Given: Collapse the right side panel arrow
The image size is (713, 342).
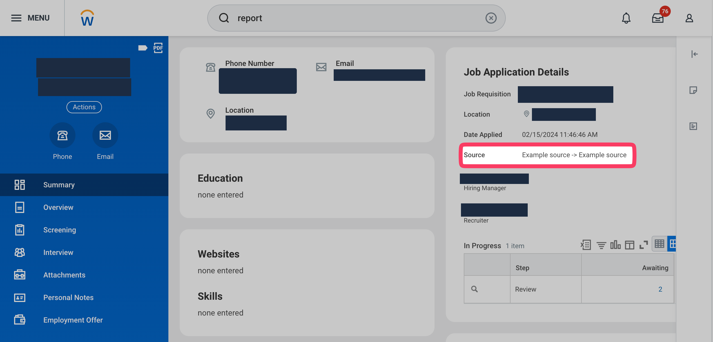Looking at the screenshot, I should [x=694, y=54].
